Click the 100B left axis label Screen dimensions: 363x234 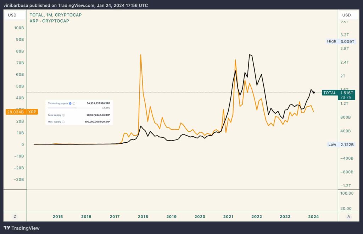(x=19, y=28)
